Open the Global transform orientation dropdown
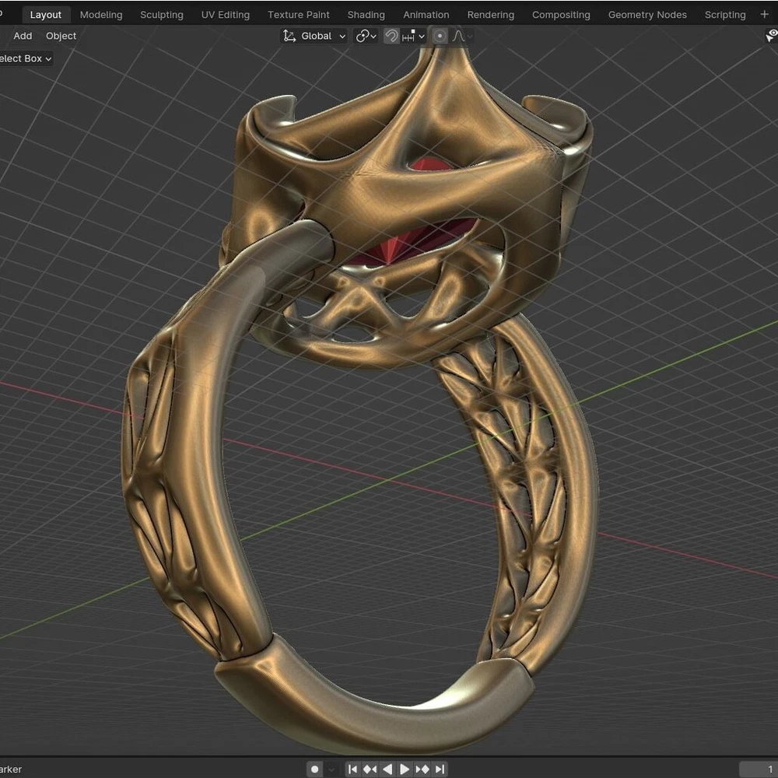Image resolution: width=778 pixels, height=778 pixels. [x=314, y=36]
